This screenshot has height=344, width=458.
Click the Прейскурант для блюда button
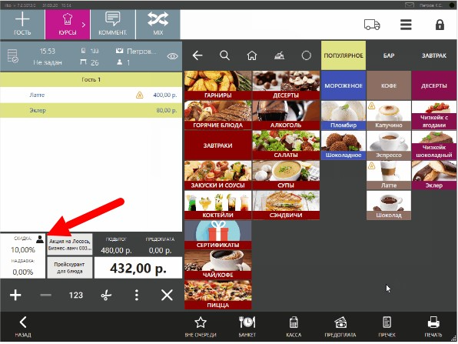[69, 268]
